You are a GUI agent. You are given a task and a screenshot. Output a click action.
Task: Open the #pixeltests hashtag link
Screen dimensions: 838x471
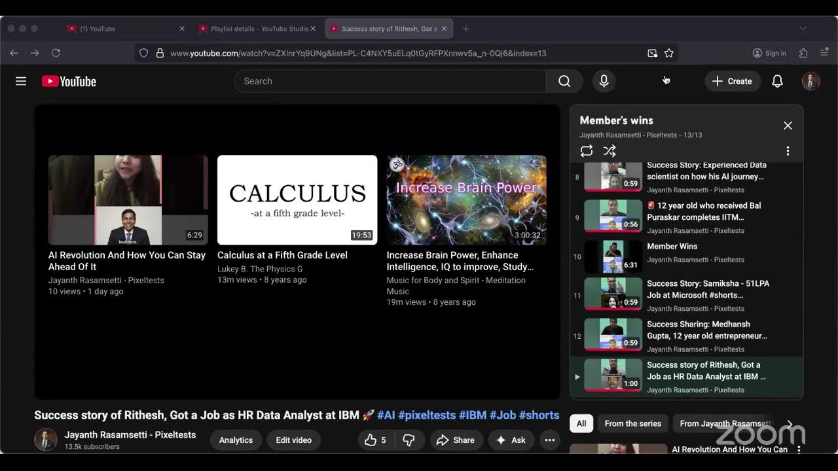[x=427, y=415]
